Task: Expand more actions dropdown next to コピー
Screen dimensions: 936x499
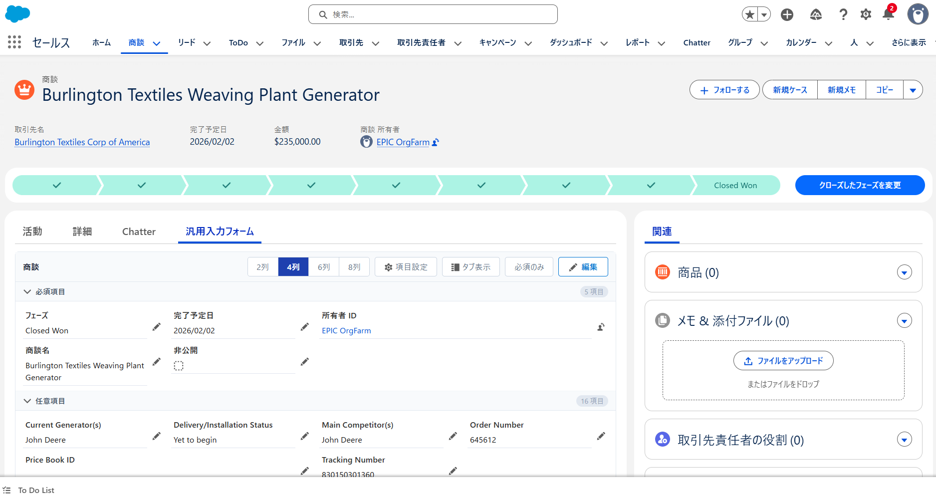Action: tap(913, 90)
